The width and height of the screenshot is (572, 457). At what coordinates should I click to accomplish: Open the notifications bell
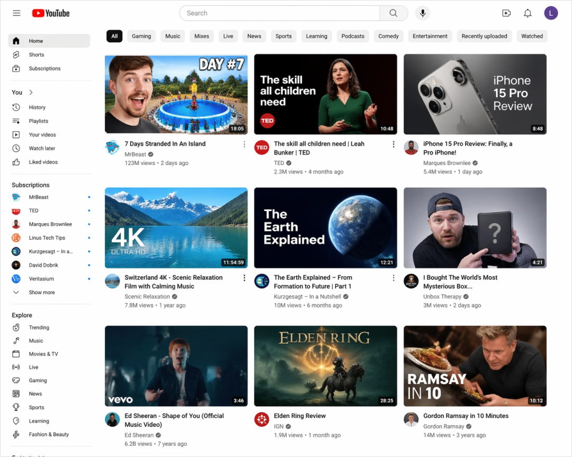pos(528,13)
